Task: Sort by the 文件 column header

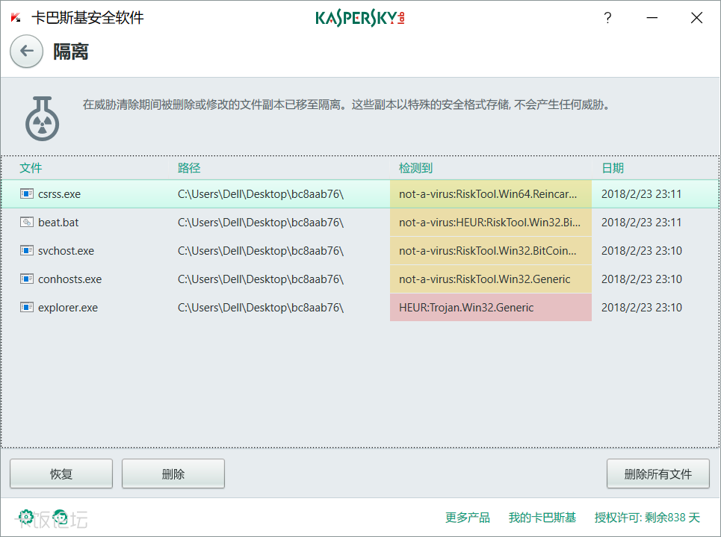Action: (x=31, y=168)
